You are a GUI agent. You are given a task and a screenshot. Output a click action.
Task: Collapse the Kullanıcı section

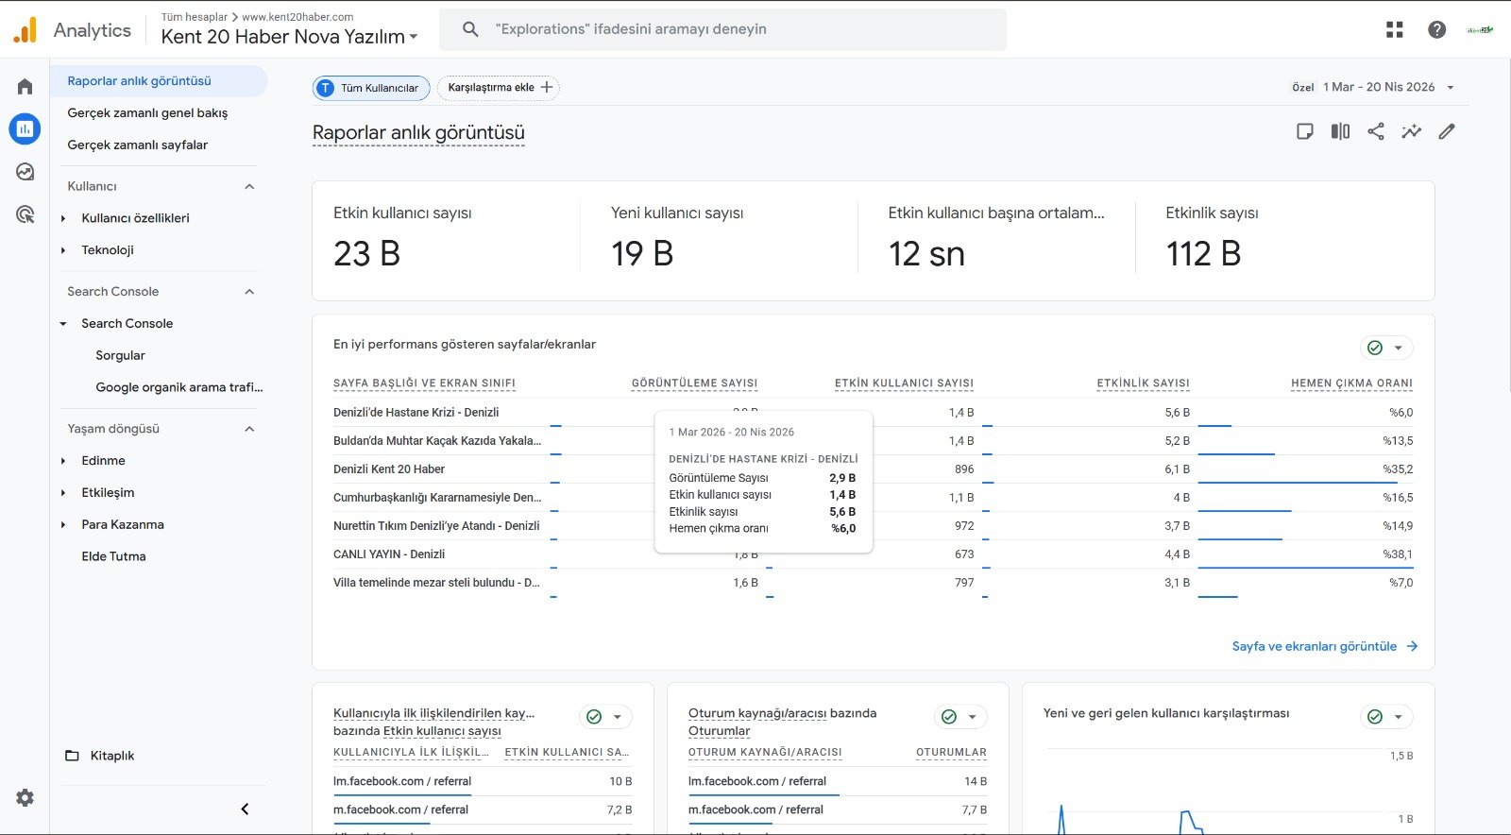click(x=249, y=186)
